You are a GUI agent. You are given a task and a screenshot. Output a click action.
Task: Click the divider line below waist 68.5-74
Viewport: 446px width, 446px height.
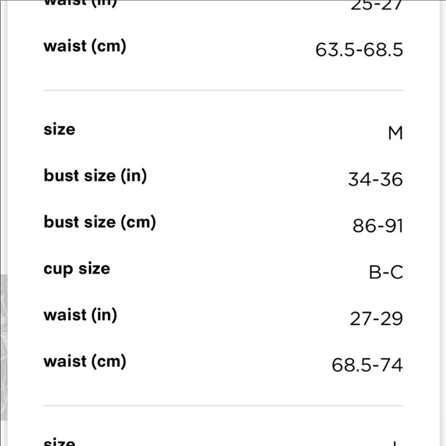click(x=224, y=406)
